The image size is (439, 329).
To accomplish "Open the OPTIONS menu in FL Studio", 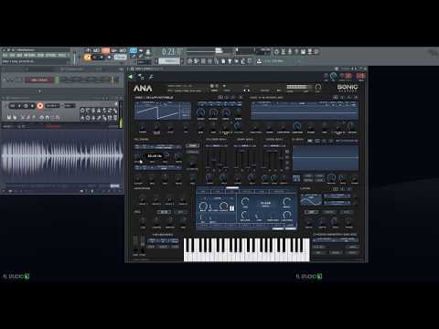I will 50,55.
